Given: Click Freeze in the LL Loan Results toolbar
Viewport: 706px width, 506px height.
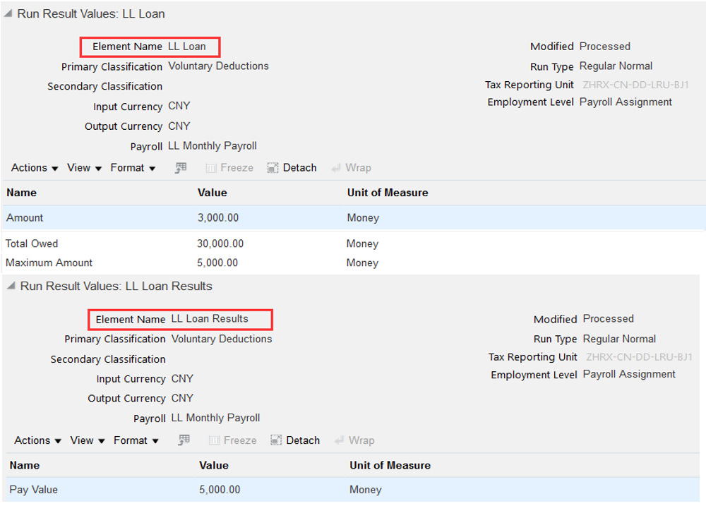Looking at the screenshot, I should pyautogui.click(x=232, y=440).
